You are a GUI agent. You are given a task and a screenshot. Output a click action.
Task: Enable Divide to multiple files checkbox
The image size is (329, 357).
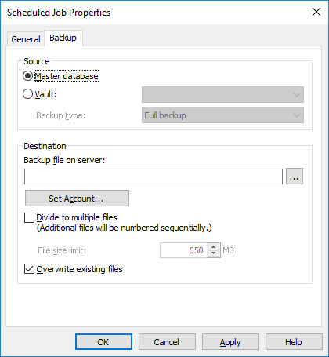click(x=29, y=217)
